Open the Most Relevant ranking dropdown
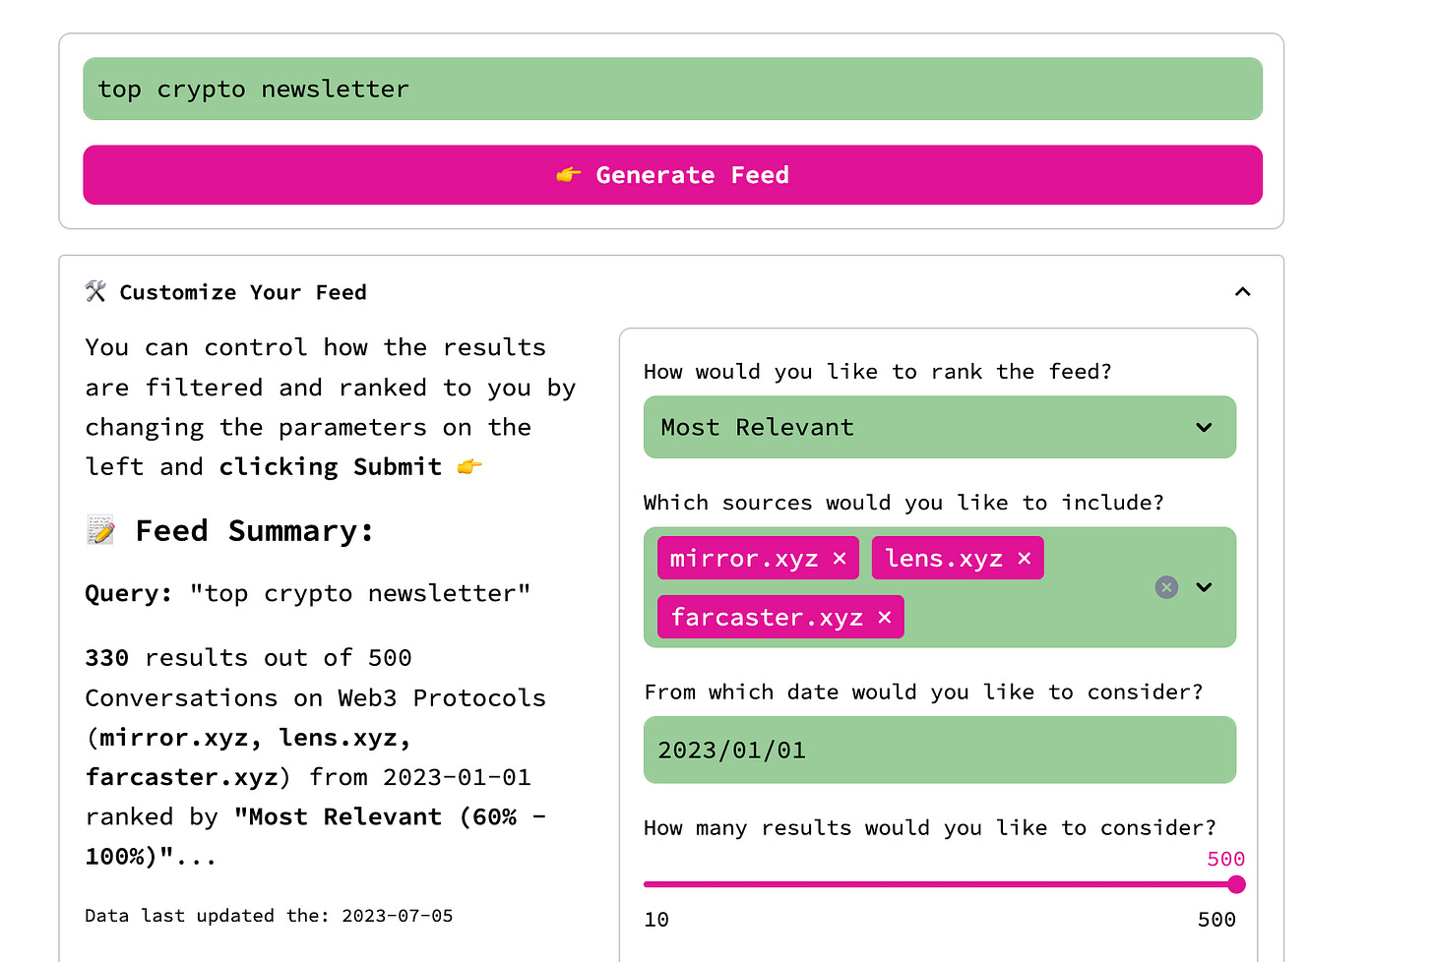This screenshot has width=1433, height=962. point(939,427)
